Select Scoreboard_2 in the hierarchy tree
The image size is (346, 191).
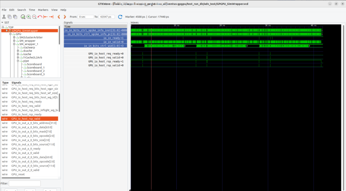point(36,71)
